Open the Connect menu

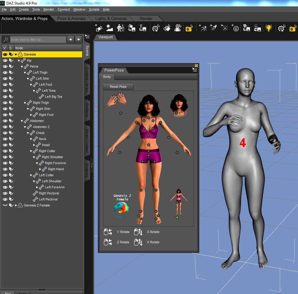(64, 9)
